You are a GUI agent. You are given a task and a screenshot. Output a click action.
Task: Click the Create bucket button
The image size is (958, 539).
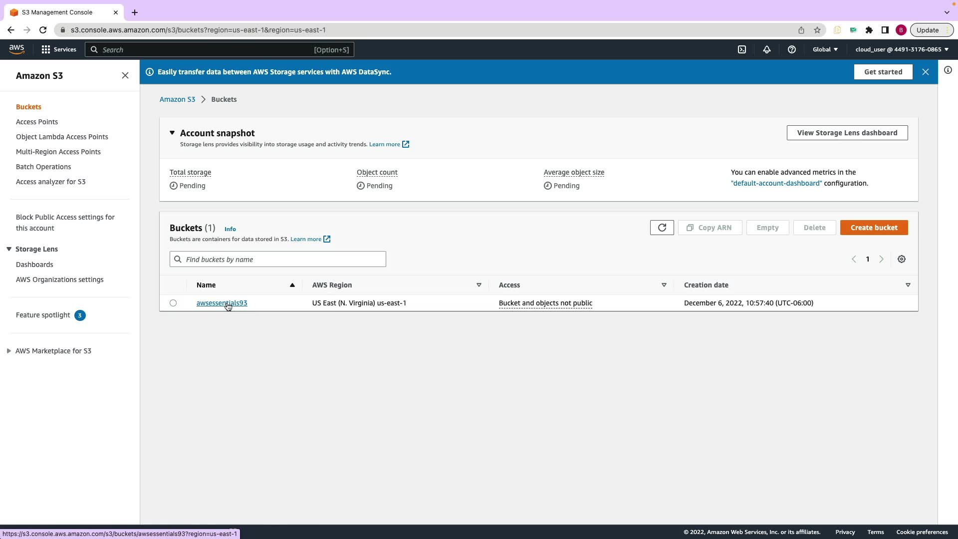tap(874, 228)
